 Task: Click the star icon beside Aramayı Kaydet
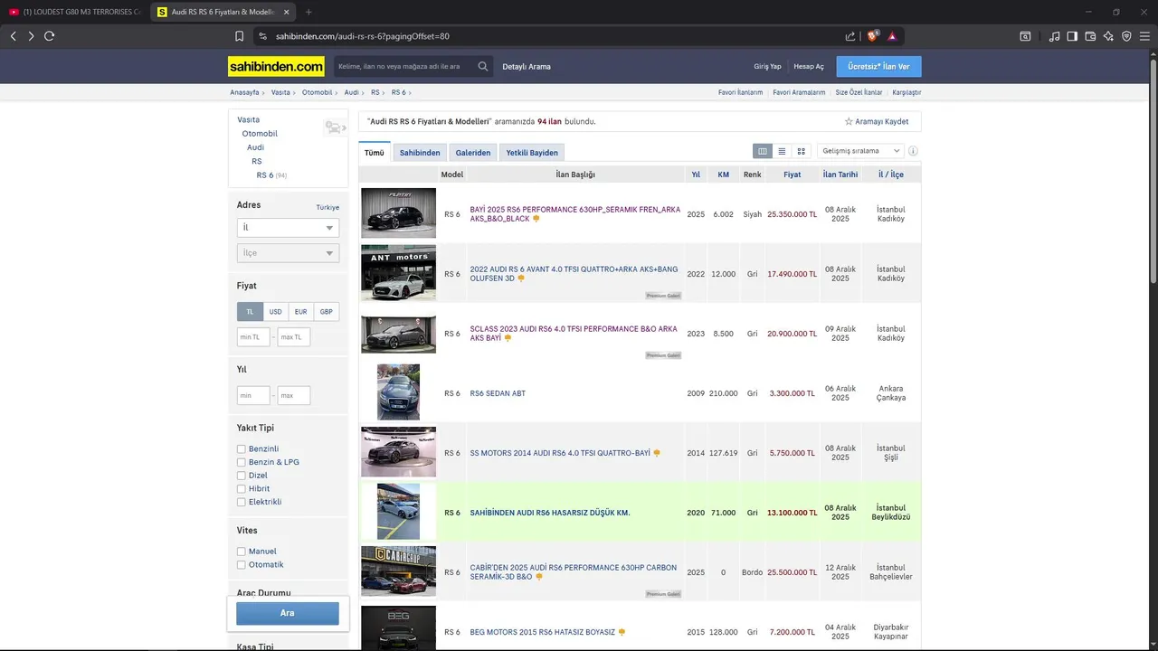[849, 121]
